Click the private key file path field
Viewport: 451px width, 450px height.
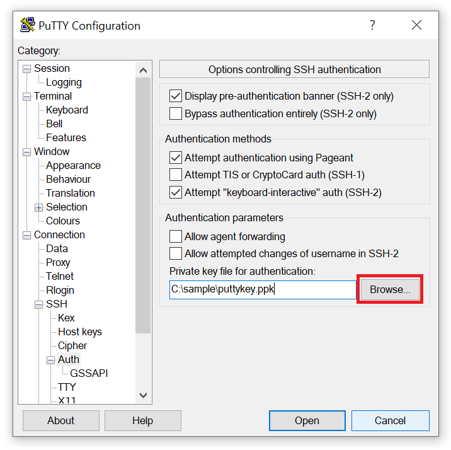pos(263,290)
